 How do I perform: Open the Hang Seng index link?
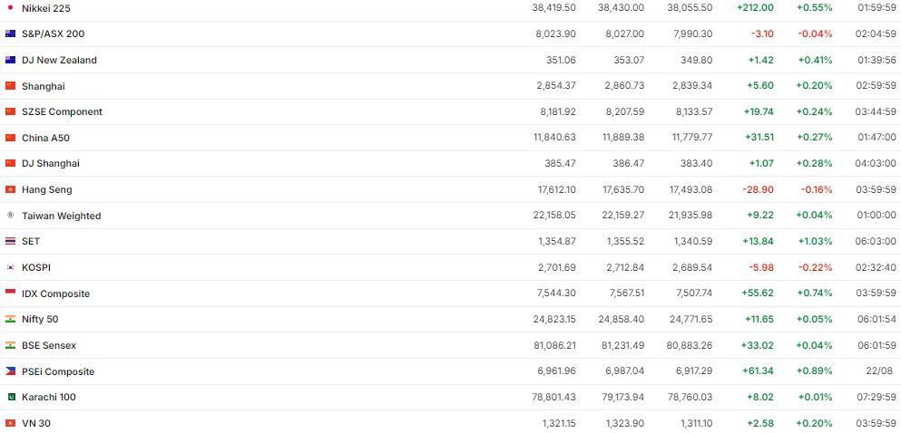[x=46, y=189]
